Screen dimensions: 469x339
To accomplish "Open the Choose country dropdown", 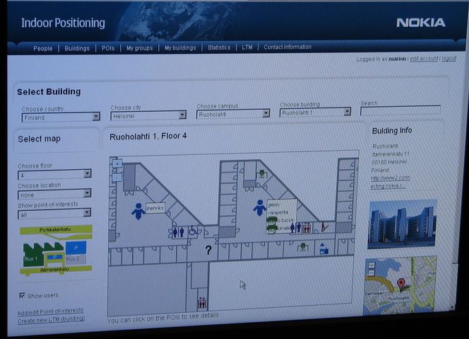I will click(61, 117).
